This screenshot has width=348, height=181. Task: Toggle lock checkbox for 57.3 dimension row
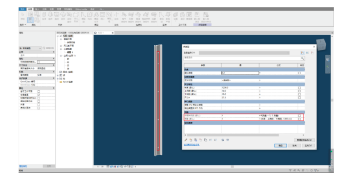tap(299, 98)
